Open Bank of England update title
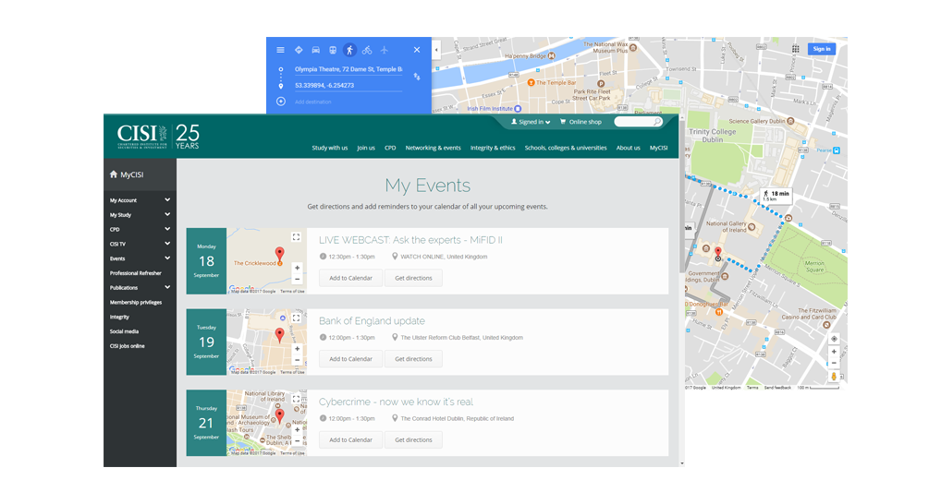The image size is (941, 504). tap(372, 320)
